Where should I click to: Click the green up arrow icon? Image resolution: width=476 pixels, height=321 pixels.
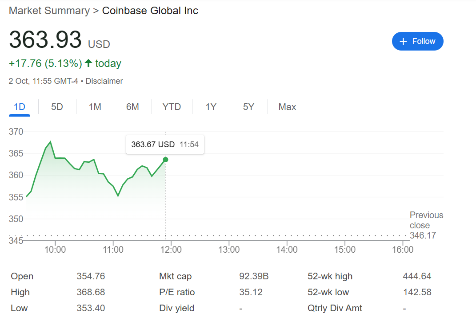88,63
